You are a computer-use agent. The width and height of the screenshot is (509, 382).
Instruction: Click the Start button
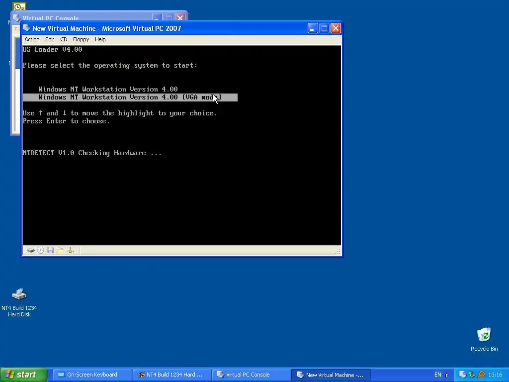coord(23,375)
